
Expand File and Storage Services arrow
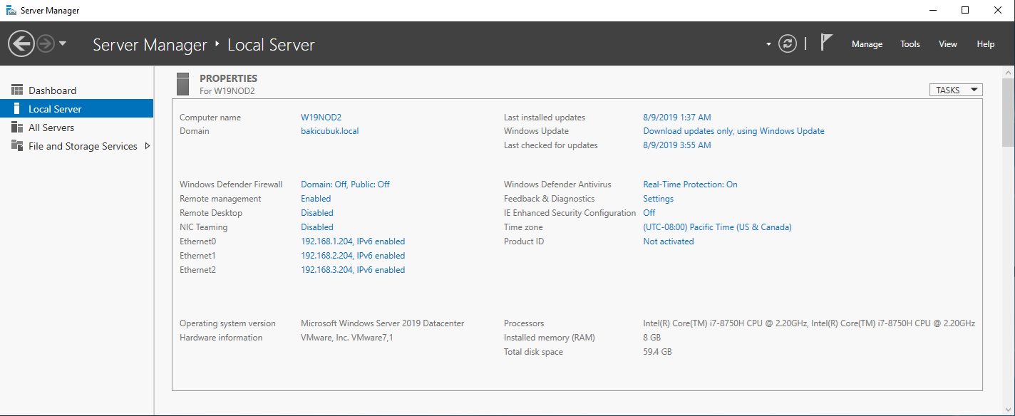coord(148,145)
